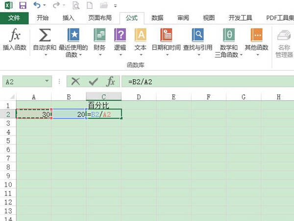Click the 插入函数 fx ribbon button
The height and width of the screenshot is (221, 294).
tap(15, 39)
